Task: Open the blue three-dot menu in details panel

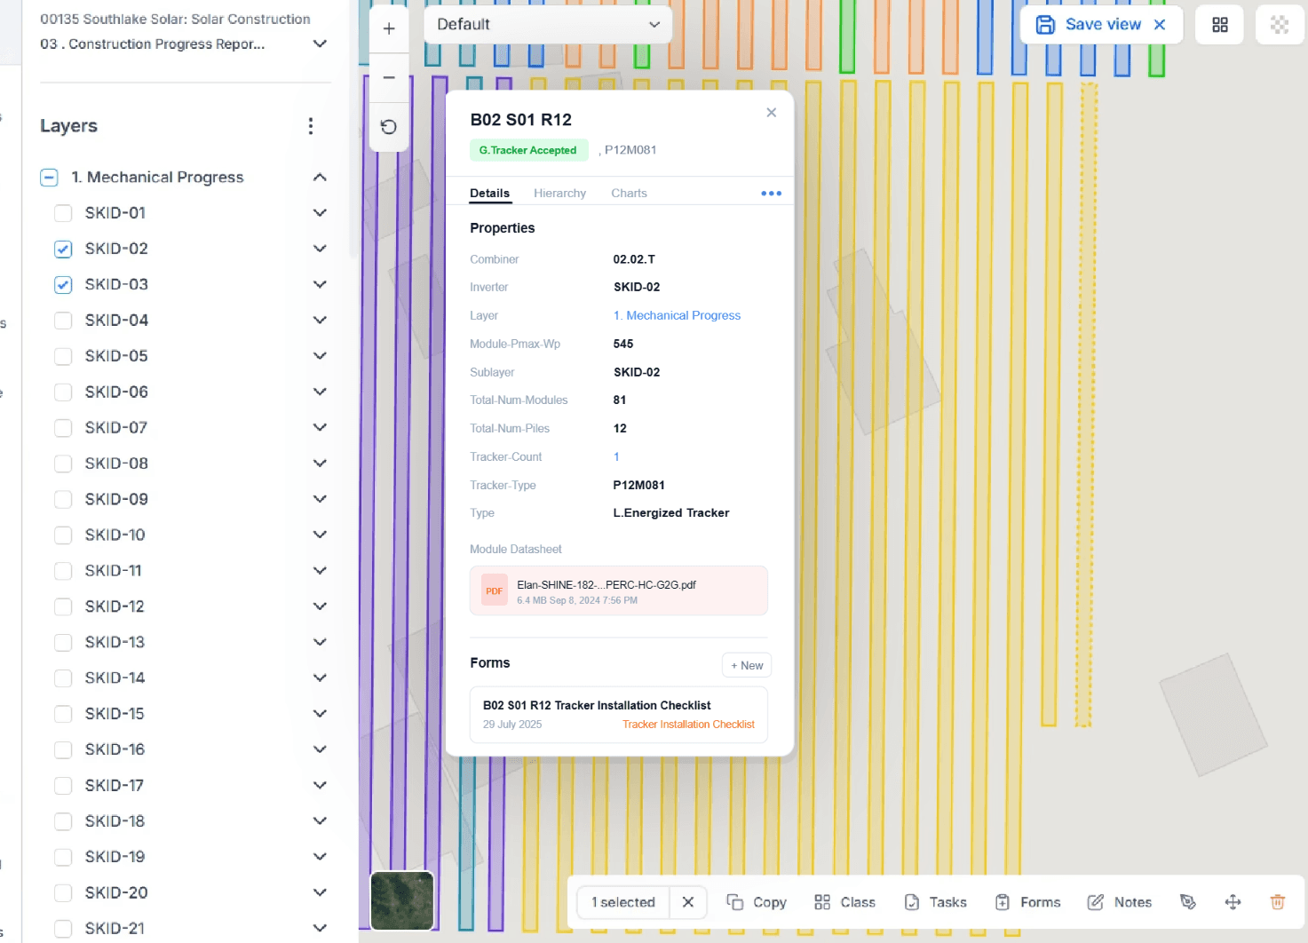Action: click(771, 193)
